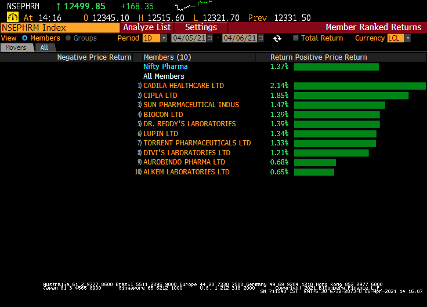
Task: Open the end date calendar picker
Action: [x=260, y=38]
